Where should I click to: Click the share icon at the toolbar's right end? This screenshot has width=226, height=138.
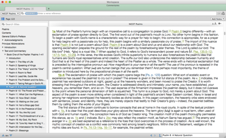[223, 13]
